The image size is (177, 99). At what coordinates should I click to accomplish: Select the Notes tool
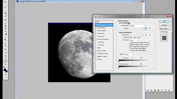(6, 56)
